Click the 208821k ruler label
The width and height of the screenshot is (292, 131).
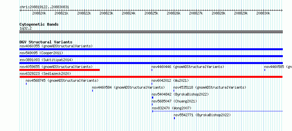tap(61, 13)
